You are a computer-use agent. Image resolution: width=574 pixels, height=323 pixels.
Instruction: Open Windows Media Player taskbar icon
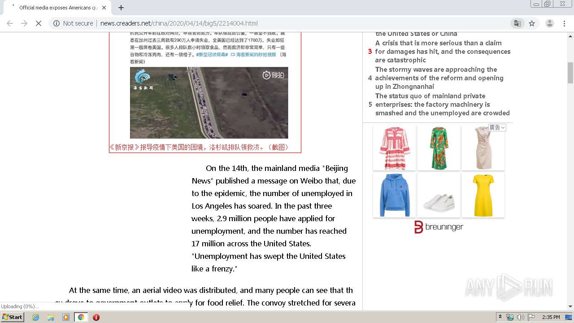(x=66, y=317)
